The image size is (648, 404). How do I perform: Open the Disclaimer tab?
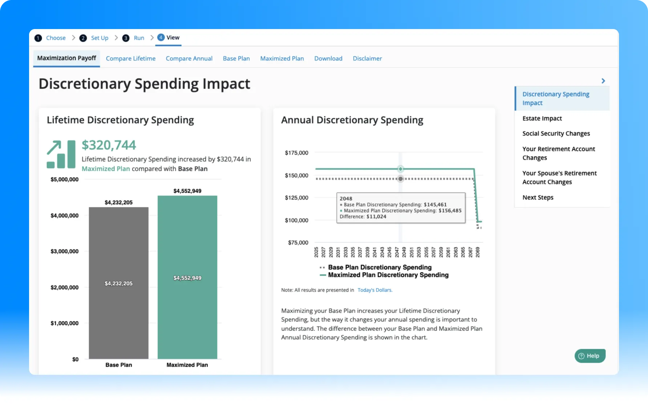tap(367, 58)
